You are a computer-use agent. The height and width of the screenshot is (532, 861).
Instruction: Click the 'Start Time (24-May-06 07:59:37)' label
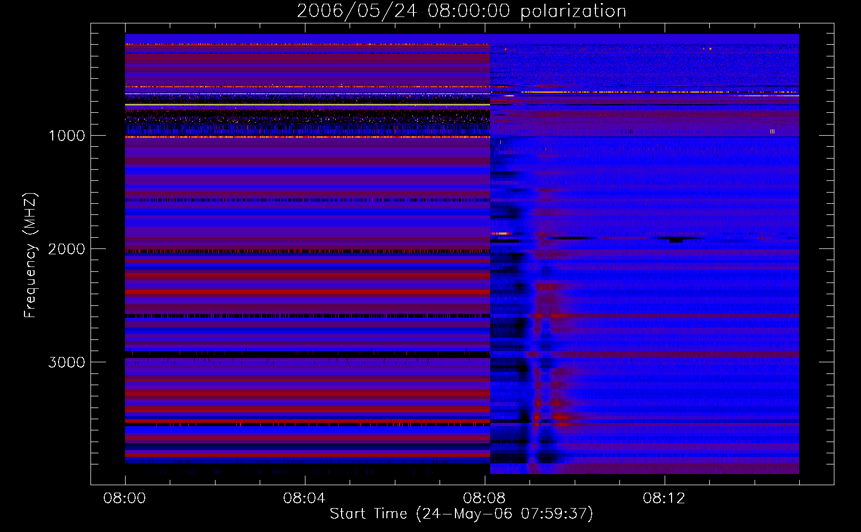461,514
